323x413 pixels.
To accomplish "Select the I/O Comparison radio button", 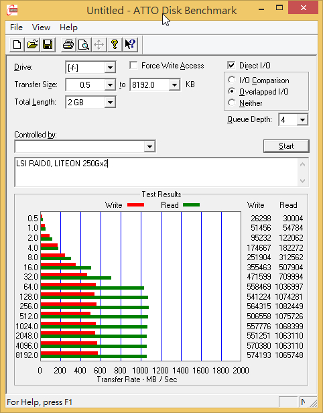I will point(231,80).
